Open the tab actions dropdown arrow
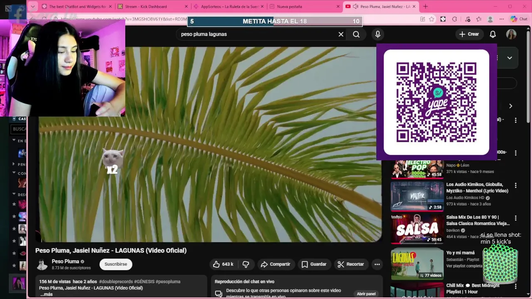This screenshot has width=532, height=299. (x=33, y=6)
